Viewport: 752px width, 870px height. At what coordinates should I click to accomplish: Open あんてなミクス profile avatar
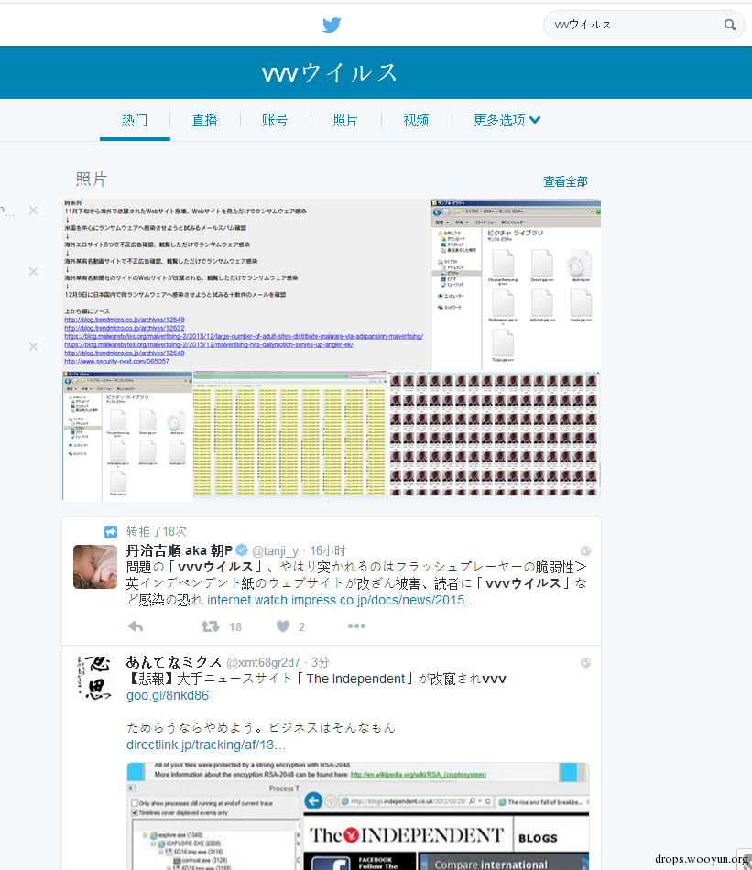pos(95,678)
